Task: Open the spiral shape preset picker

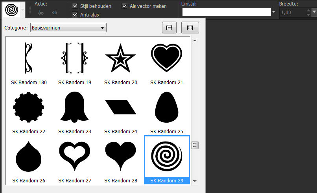Action: point(13,9)
